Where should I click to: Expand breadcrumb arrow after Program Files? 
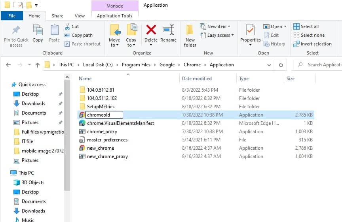pos(155,65)
